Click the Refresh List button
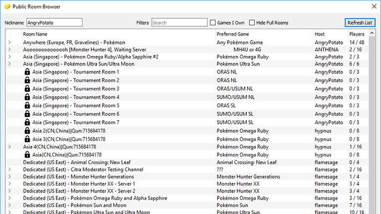This screenshot has height=214, width=381. pyautogui.click(x=360, y=23)
